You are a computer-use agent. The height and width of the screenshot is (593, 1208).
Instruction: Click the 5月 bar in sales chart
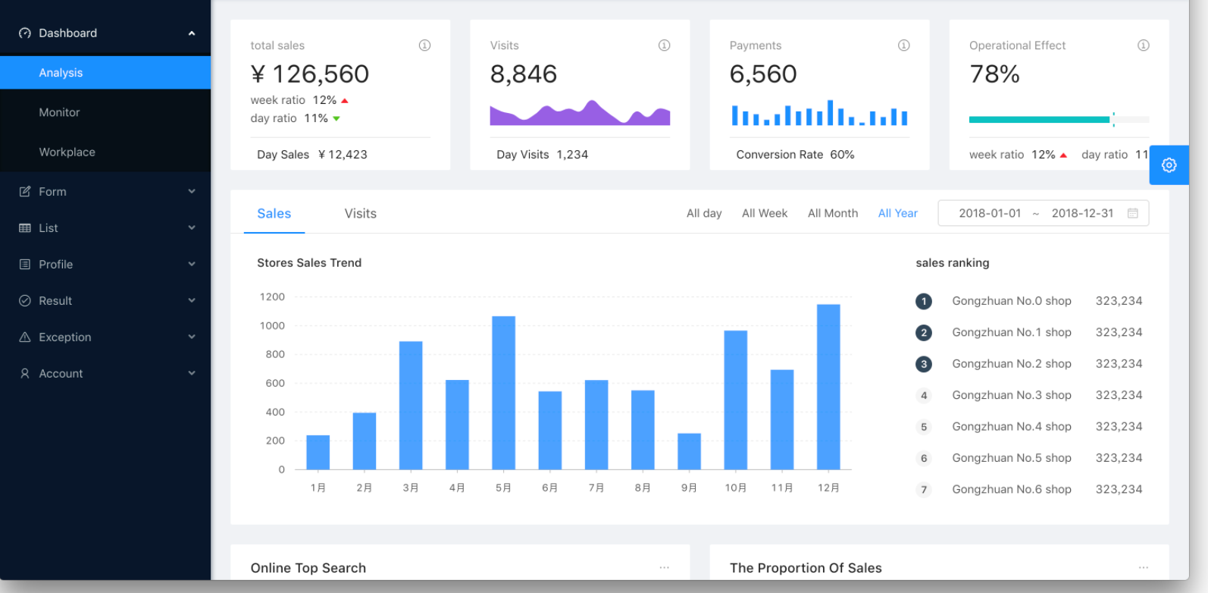coord(504,393)
